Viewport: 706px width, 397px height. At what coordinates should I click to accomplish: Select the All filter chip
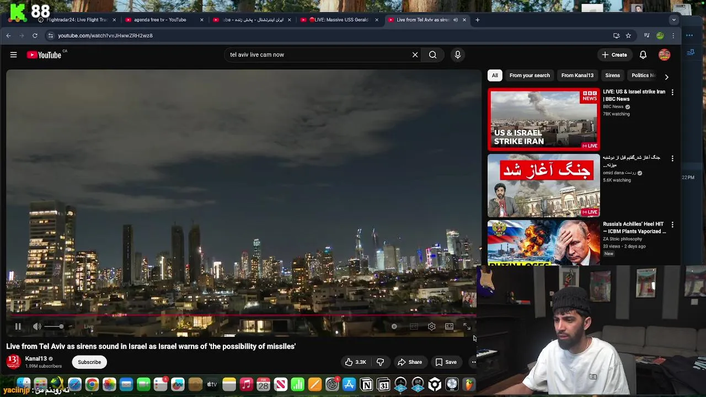pyautogui.click(x=495, y=76)
